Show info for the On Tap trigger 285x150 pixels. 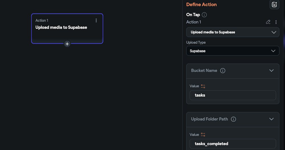[204, 15]
